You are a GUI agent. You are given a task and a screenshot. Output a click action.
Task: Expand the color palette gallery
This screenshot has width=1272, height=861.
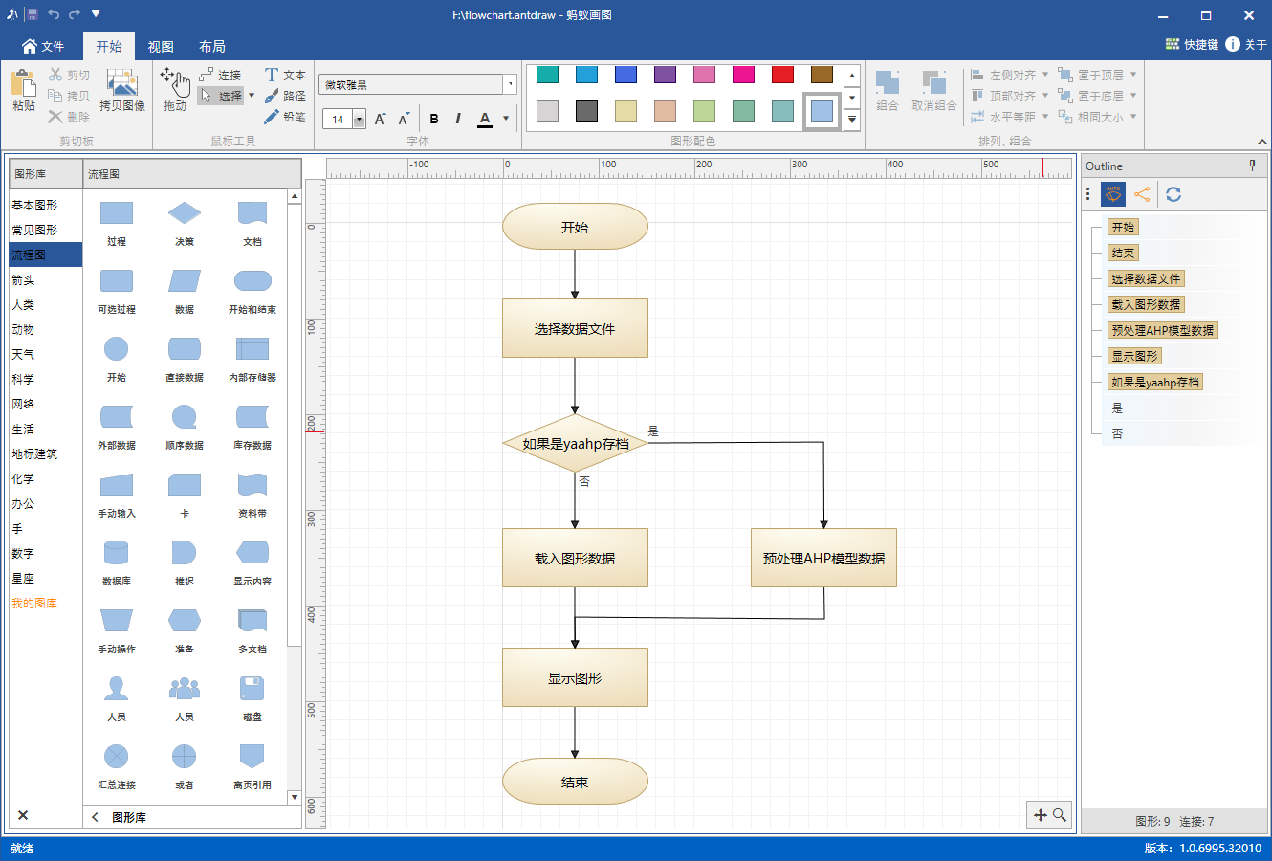coord(852,121)
